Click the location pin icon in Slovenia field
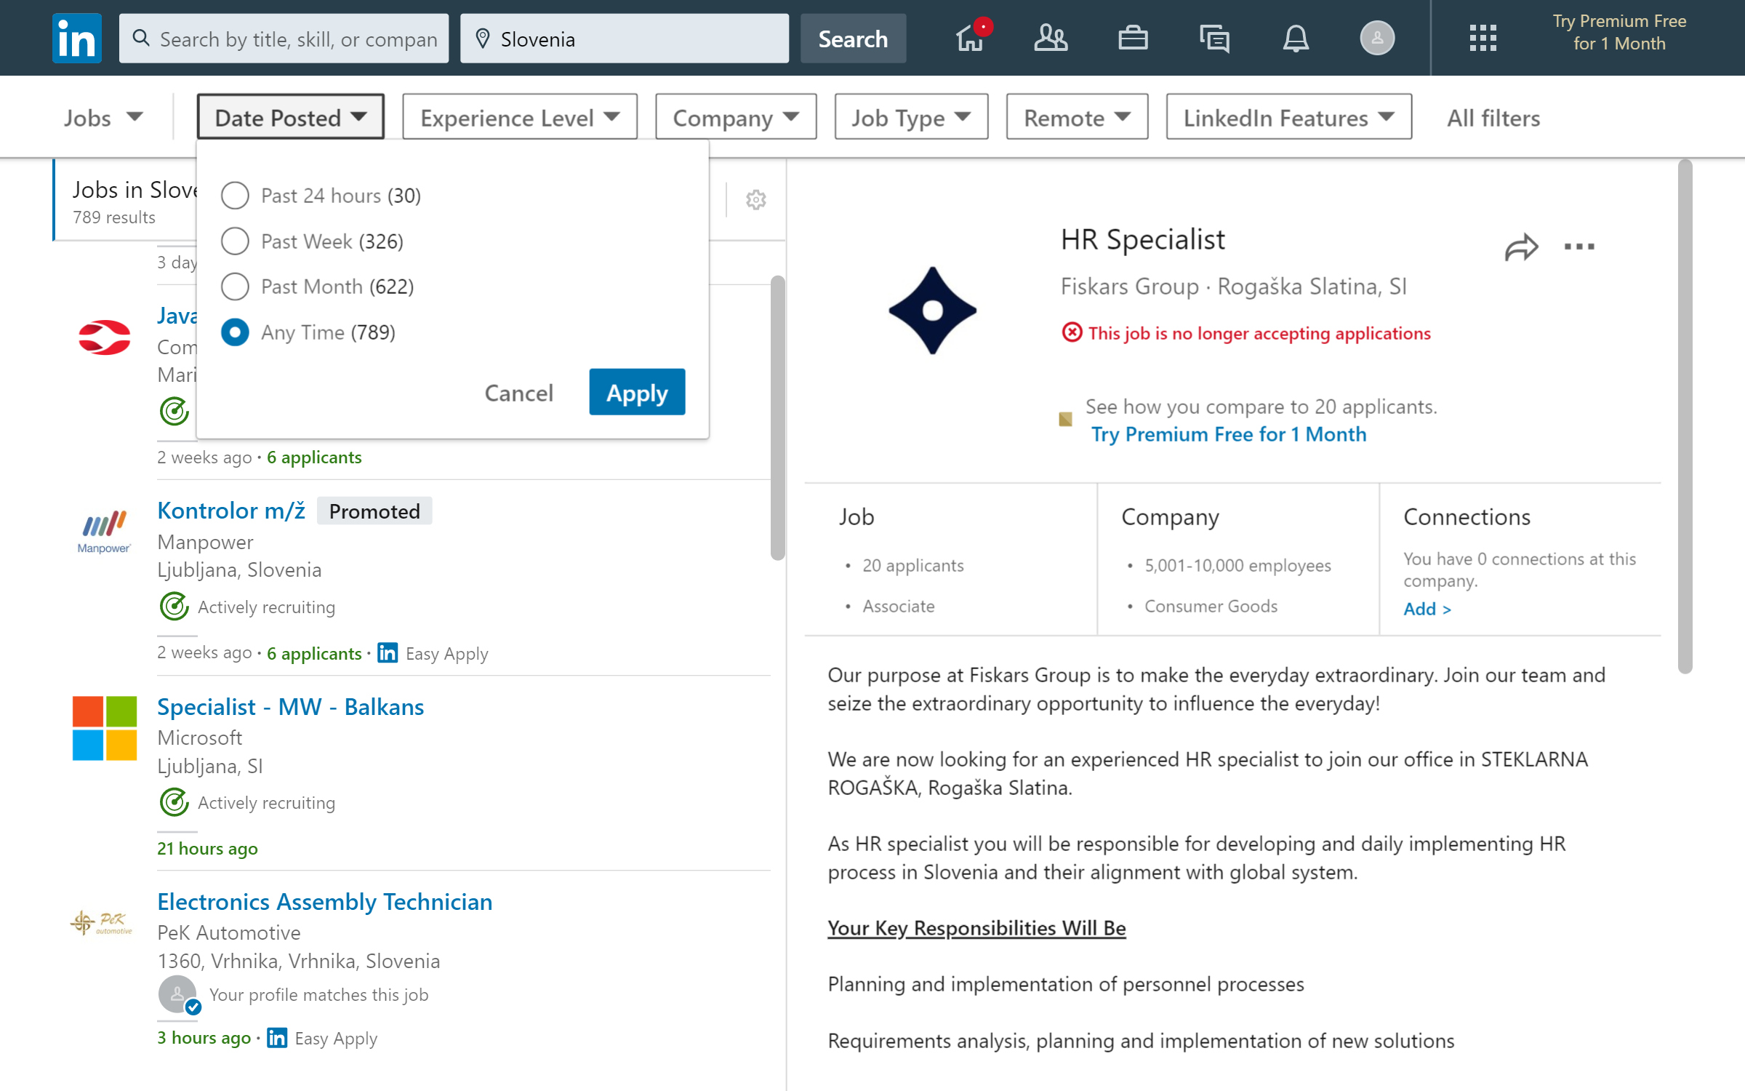The image size is (1745, 1091). point(482,39)
